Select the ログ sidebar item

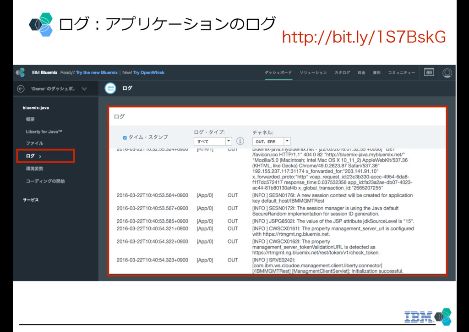tap(45, 156)
